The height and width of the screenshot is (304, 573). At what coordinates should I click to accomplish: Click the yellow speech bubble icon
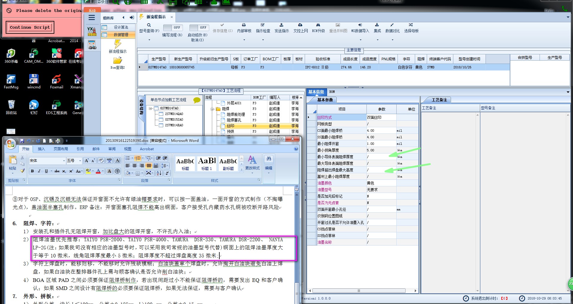coord(197,100)
